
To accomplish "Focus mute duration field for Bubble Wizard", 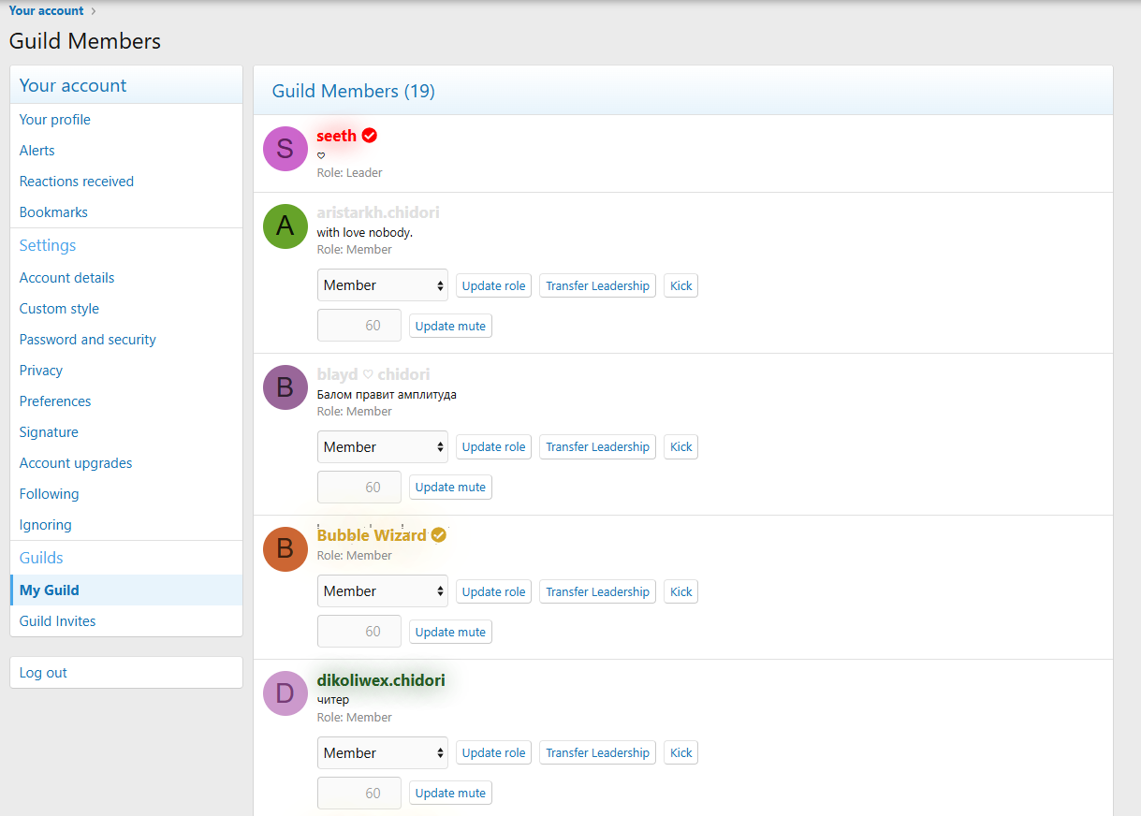I will 359,632.
